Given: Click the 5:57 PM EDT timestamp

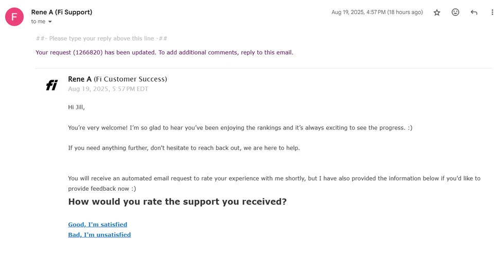Looking at the screenshot, I should tap(108, 89).
